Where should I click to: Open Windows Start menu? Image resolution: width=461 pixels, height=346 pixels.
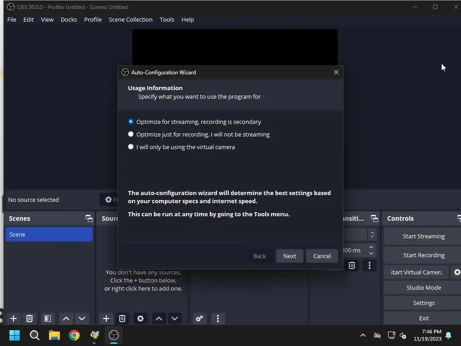pos(14,335)
